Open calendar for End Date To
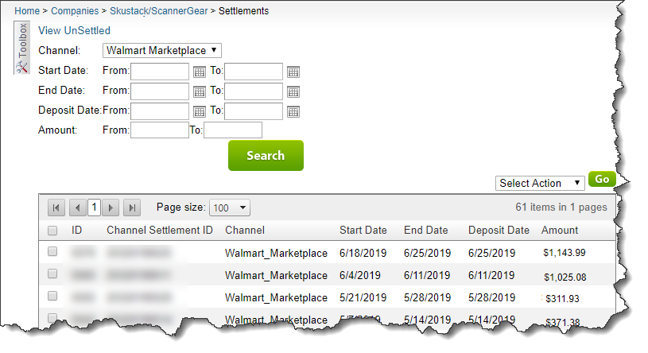Viewport: 648px width, 353px height. (293, 91)
